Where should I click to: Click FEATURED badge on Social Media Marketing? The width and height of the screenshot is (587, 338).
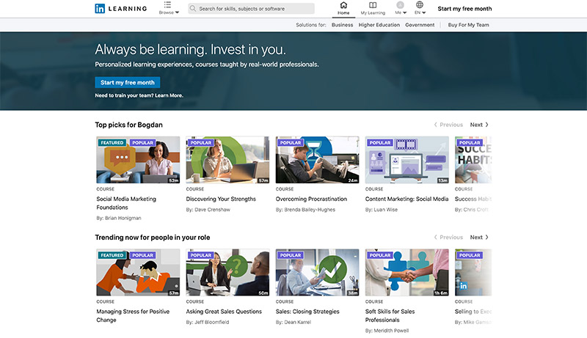coord(112,142)
